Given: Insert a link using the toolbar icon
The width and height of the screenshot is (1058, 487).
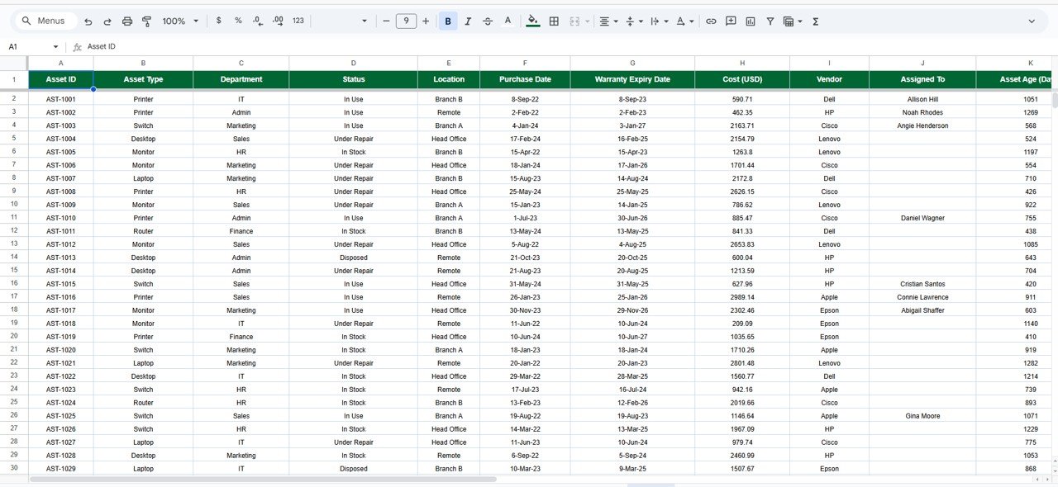Looking at the screenshot, I should point(711,21).
